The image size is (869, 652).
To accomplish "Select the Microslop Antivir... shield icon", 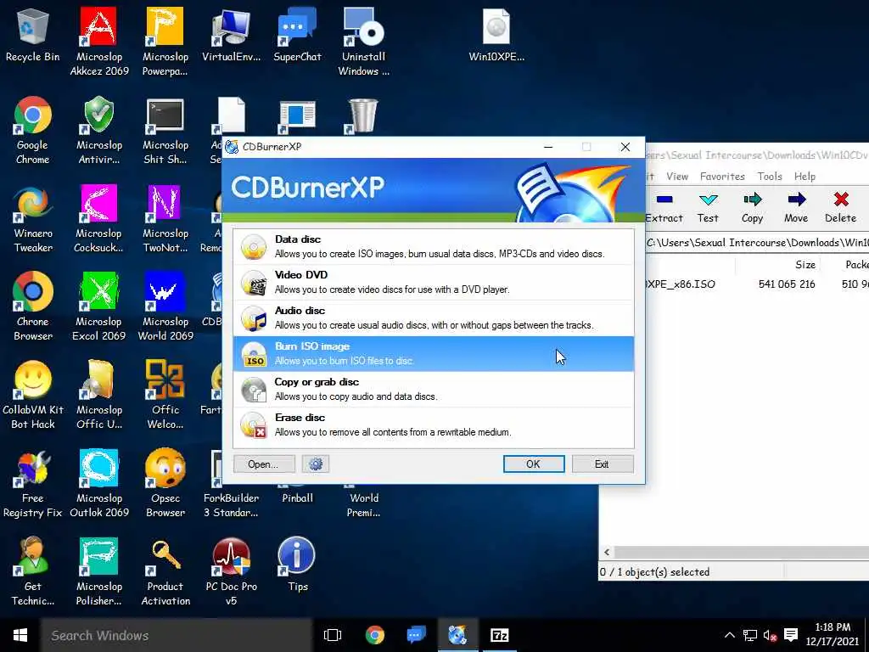I will pos(99,131).
